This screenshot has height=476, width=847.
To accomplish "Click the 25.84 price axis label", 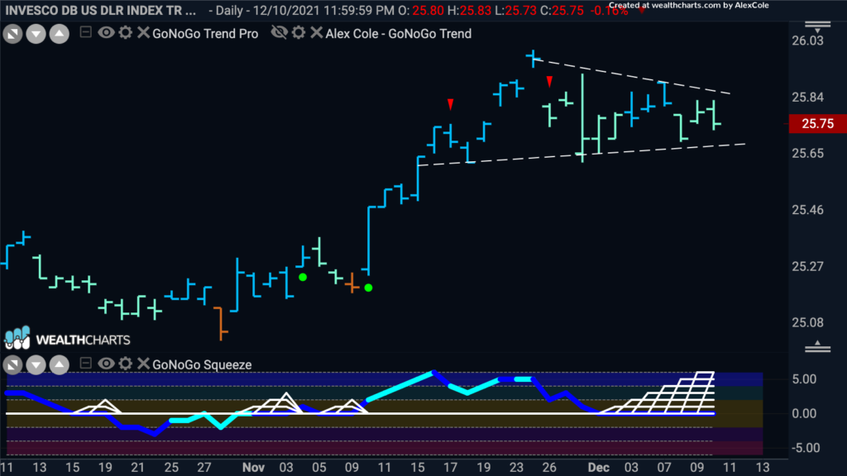I will click(x=807, y=98).
